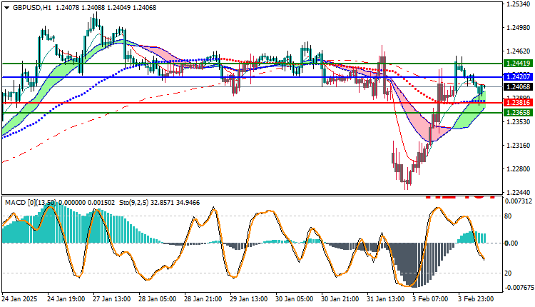Viewport: 535px width, 307px height.
Task: Click the 1.23160 price scale value
Action: 519,146
